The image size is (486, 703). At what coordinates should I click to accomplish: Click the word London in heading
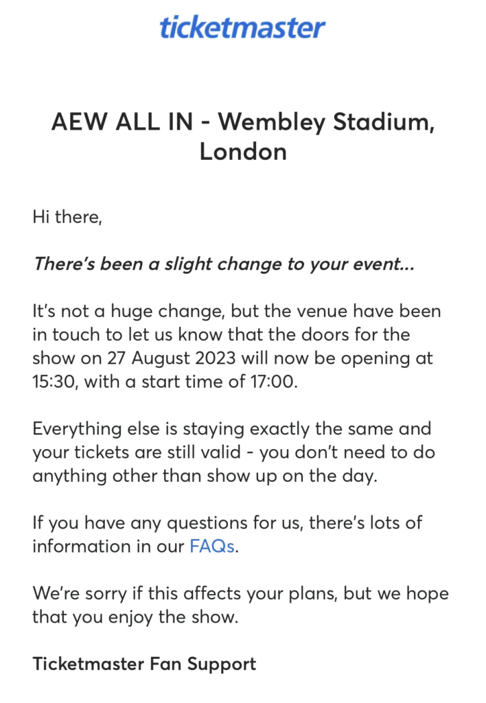tap(242, 152)
